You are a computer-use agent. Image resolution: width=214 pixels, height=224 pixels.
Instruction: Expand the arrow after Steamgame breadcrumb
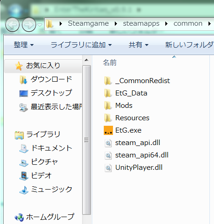click(x=116, y=24)
